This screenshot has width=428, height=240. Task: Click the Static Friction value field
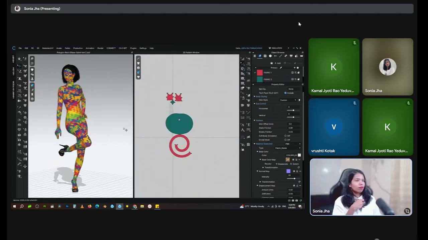click(x=294, y=128)
